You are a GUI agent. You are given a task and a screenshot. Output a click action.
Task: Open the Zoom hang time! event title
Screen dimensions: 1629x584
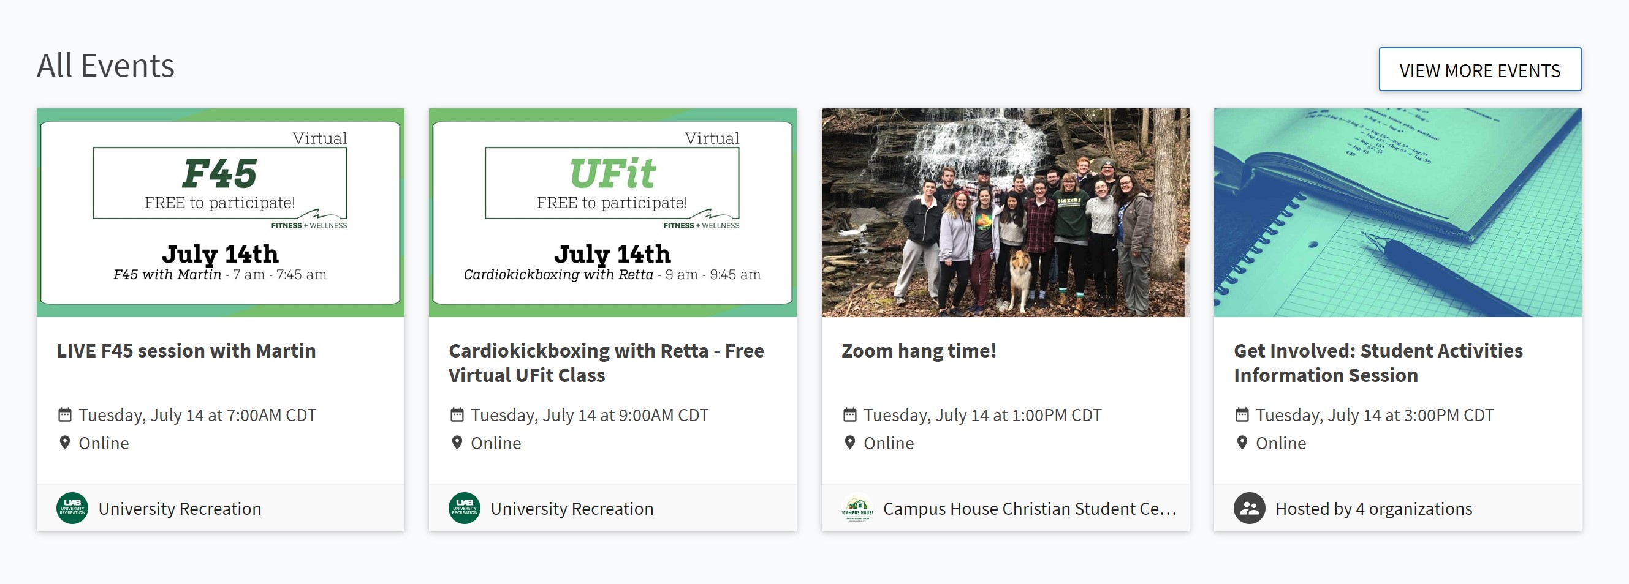pyautogui.click(x=918, y=351)
